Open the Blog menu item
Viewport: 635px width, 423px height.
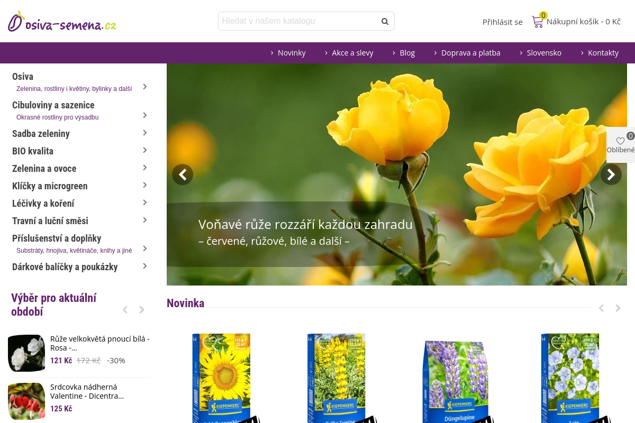(407, 53)
